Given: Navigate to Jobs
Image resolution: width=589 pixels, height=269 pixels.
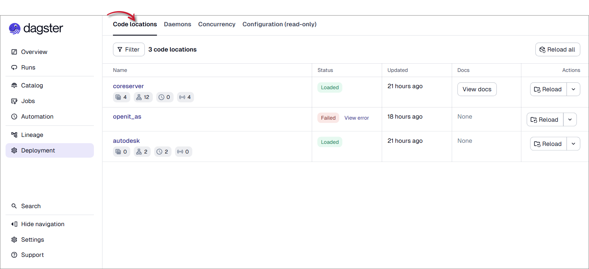Looking at the screenshot, I should tap(50, 101).
